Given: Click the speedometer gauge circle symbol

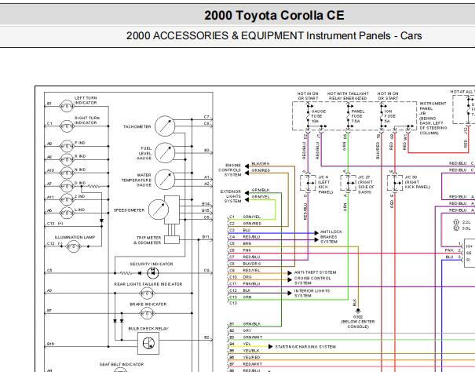Looking at the screenshot, I should [x=159, y=210].
